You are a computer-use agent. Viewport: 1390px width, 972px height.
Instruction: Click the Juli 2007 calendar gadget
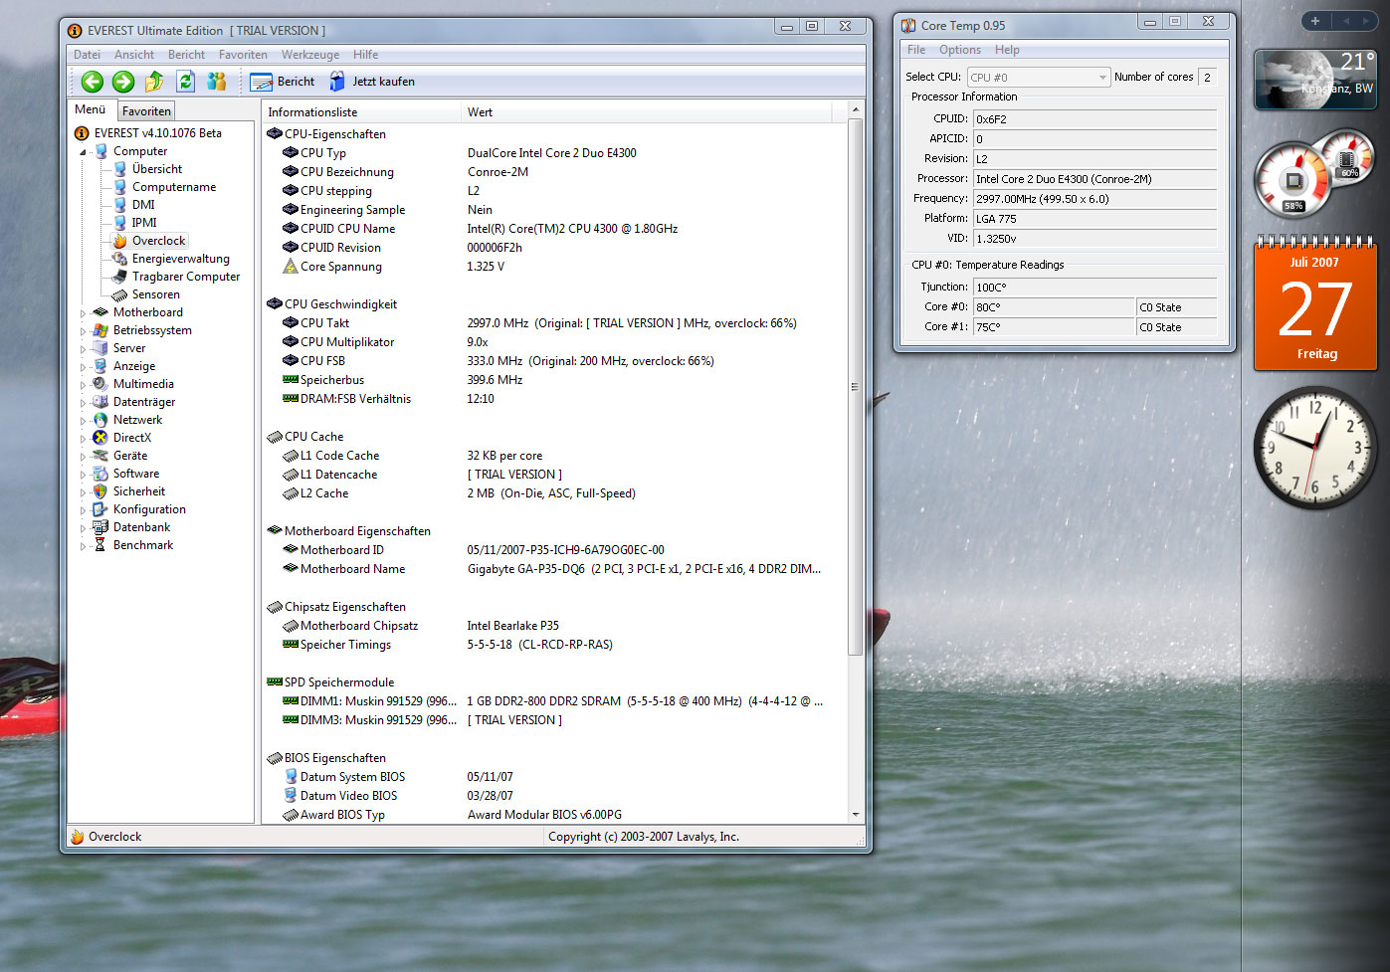(1315, 303)
